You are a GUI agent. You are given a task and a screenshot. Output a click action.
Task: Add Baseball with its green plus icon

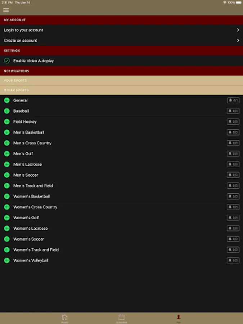pyautogui.click(x=7, y=111)
